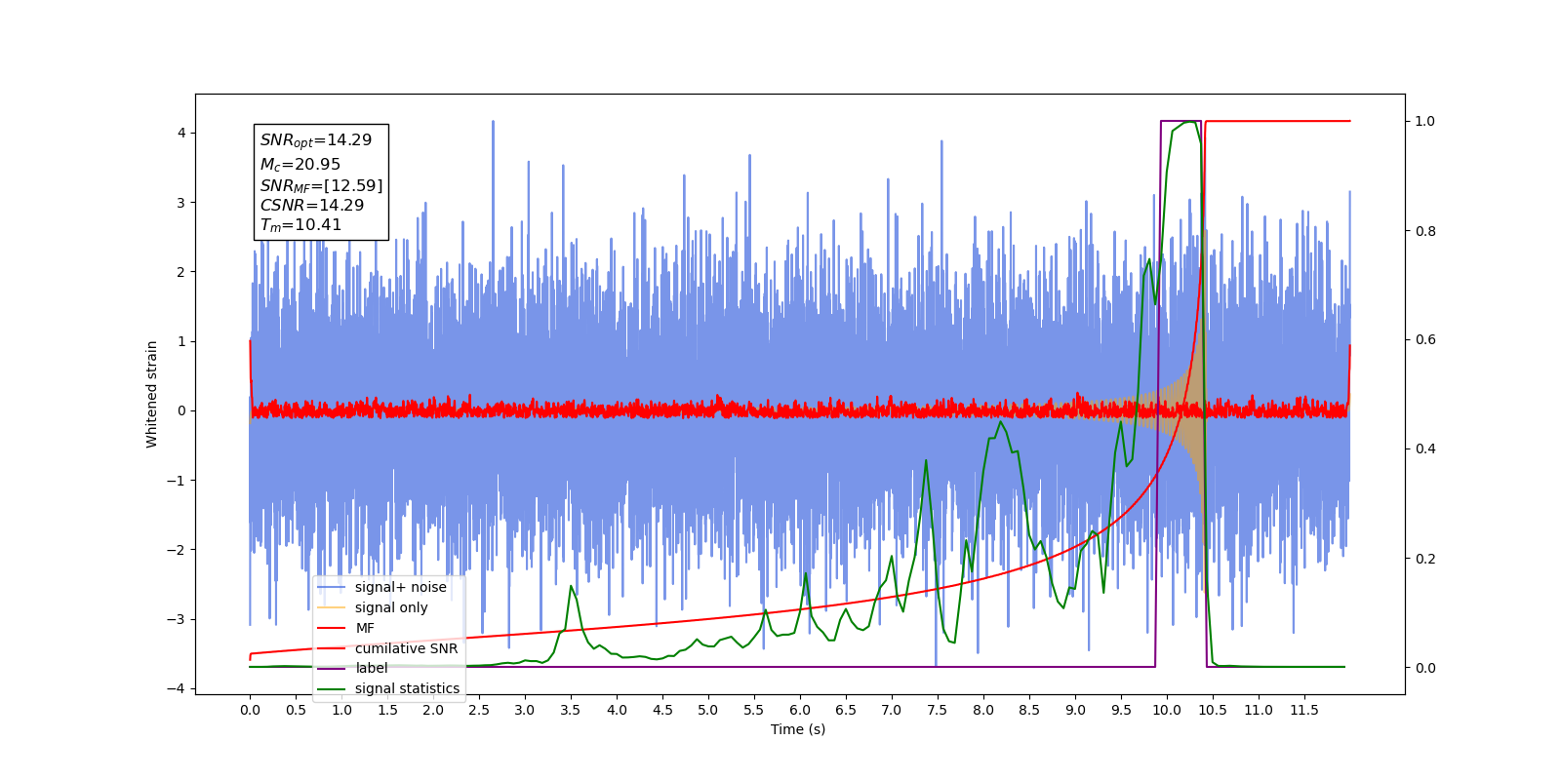Click the 6.5 x-axis tick label
The width and height of the screenshot is (1561, 780).
[846, 710]
